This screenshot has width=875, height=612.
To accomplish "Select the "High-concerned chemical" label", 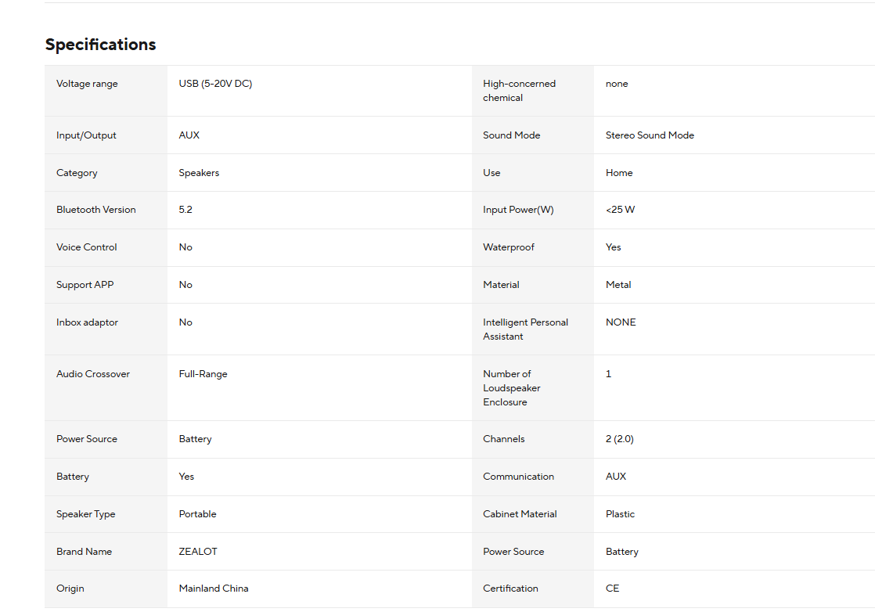I will pos(520,90).
